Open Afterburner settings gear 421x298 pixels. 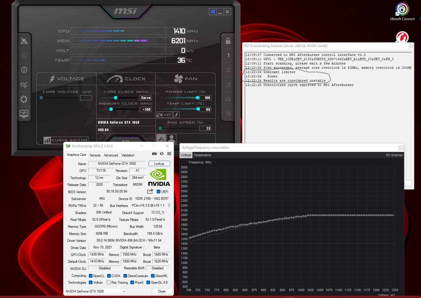[x=24, y=99]
